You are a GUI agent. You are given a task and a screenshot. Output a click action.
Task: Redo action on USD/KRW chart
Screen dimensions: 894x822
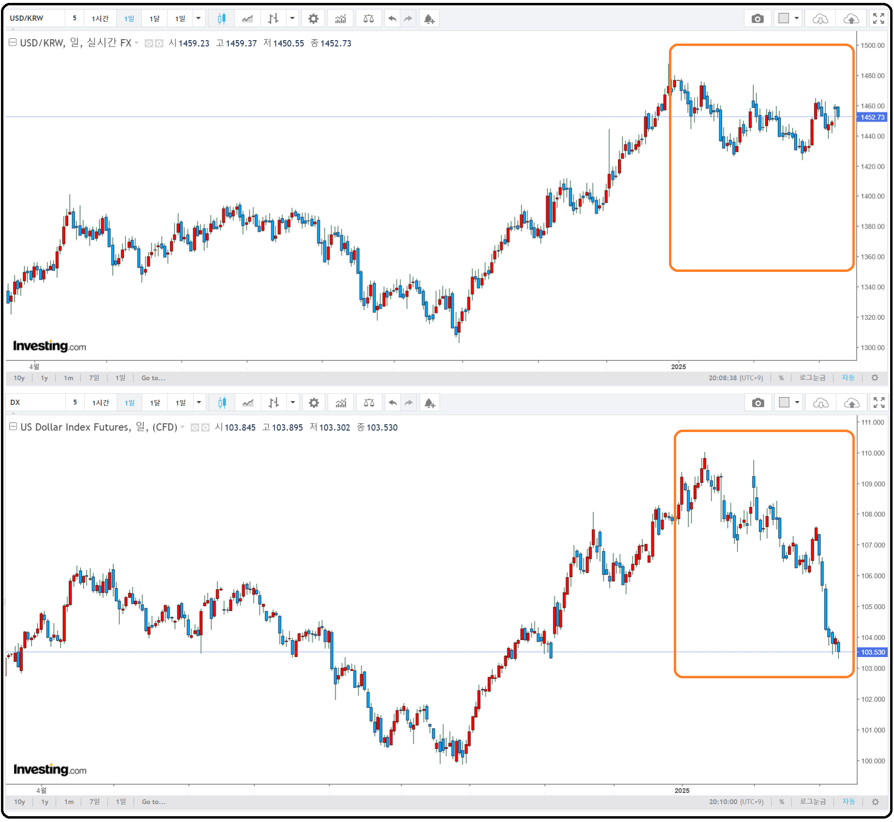tap(408, 19)
